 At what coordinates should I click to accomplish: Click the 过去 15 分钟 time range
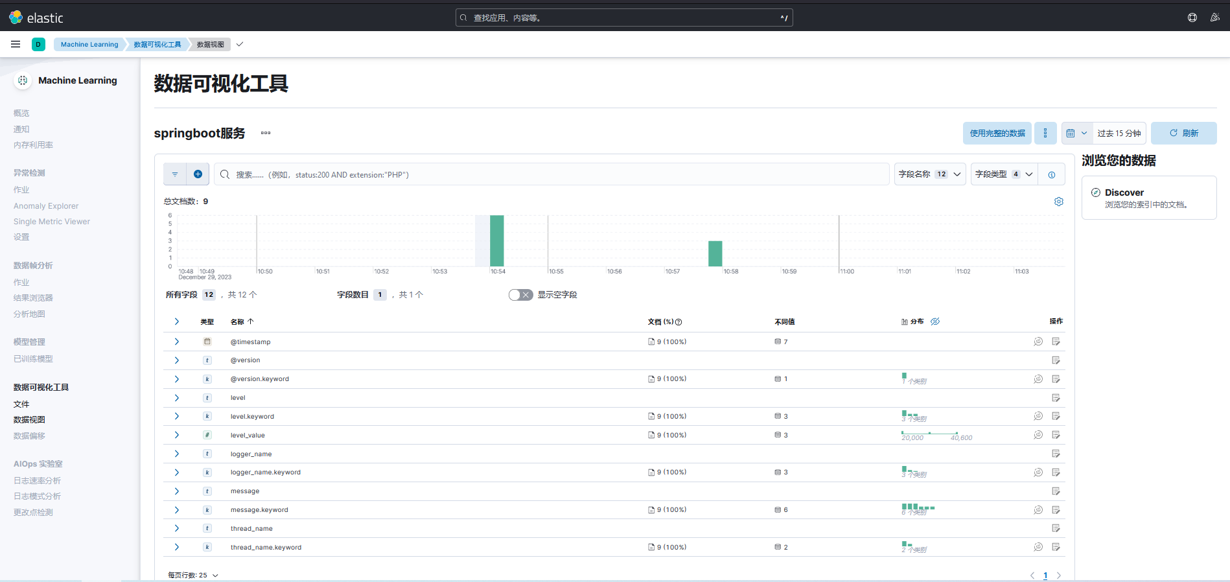click(x=1119, y=133)
